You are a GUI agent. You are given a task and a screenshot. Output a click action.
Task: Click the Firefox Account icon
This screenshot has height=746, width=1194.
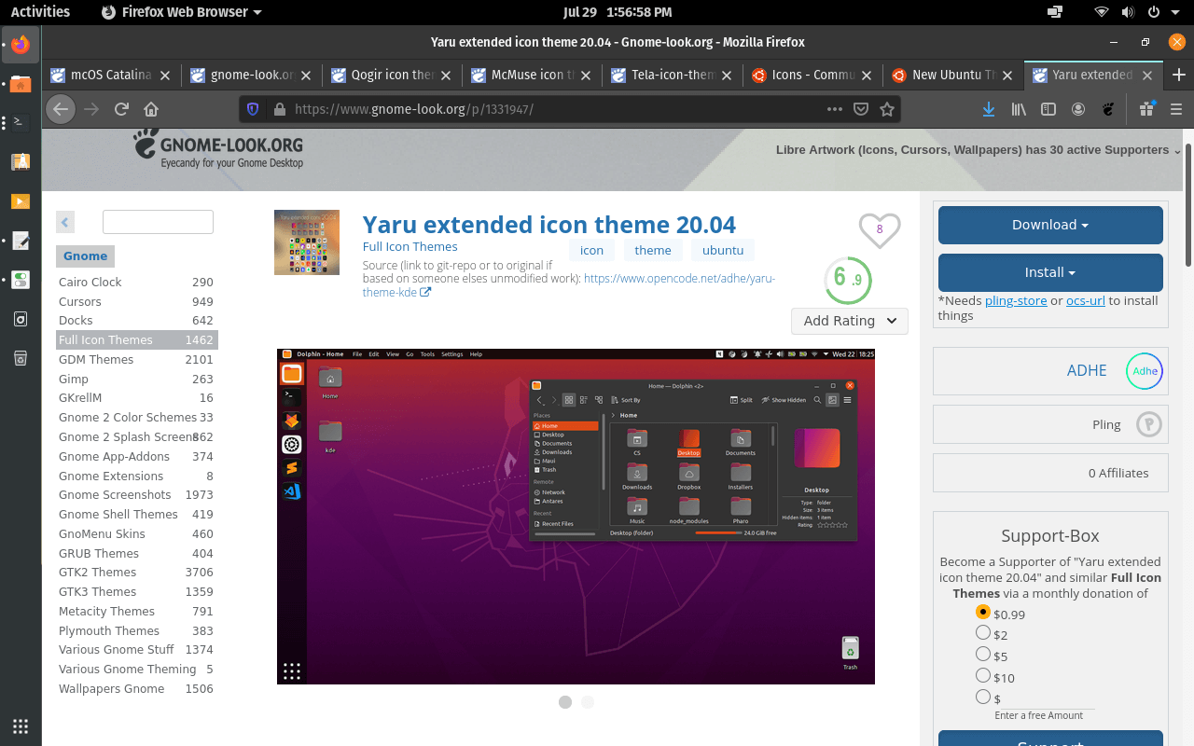(1078, 109)
